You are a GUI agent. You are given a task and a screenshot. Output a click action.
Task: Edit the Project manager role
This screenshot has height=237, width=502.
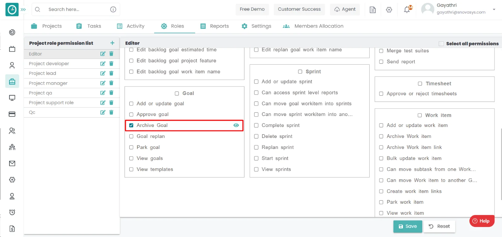(x=103, y=83)
